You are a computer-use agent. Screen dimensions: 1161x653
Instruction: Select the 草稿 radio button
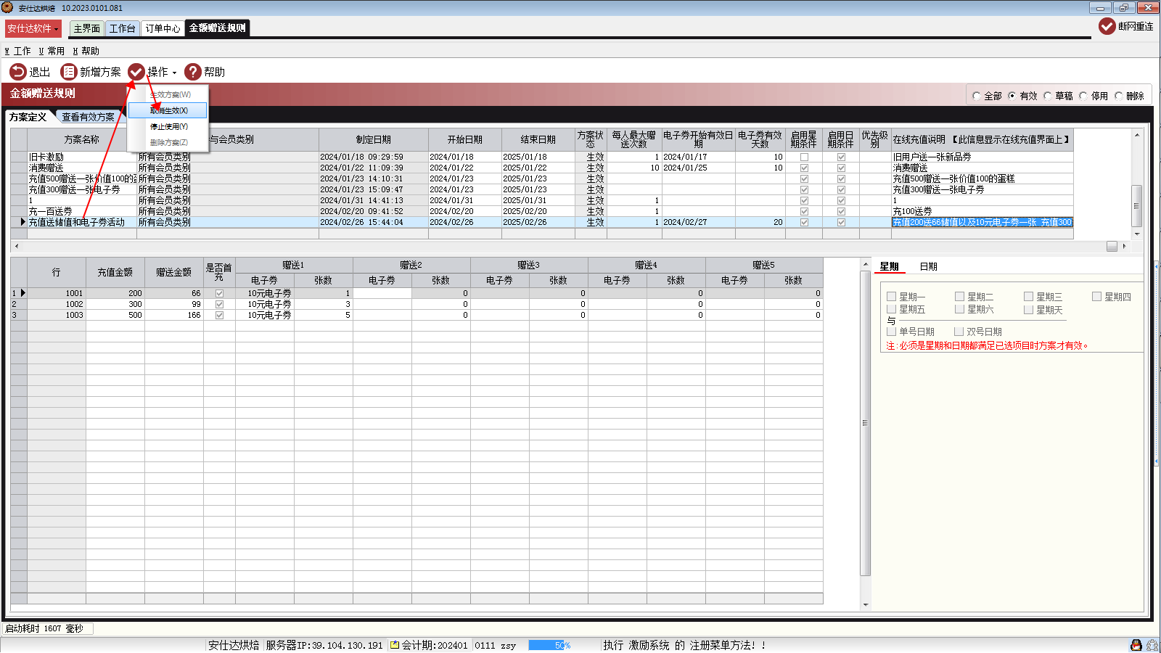pyautogui.click(x=1048, y=96)
